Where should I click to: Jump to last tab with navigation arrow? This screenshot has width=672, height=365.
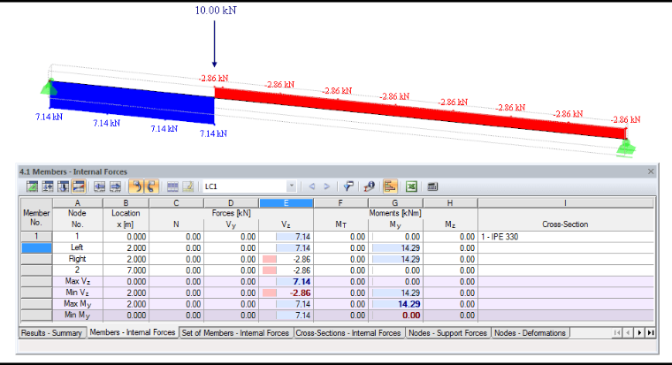tap(651, 333)
